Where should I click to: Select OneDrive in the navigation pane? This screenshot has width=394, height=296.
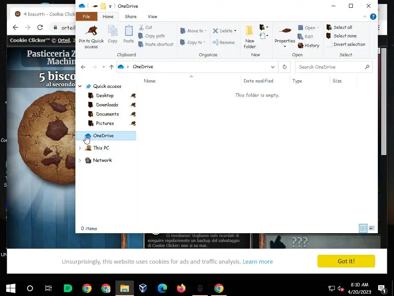[106, 136]
